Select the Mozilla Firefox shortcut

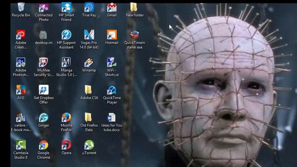point(66,117)
